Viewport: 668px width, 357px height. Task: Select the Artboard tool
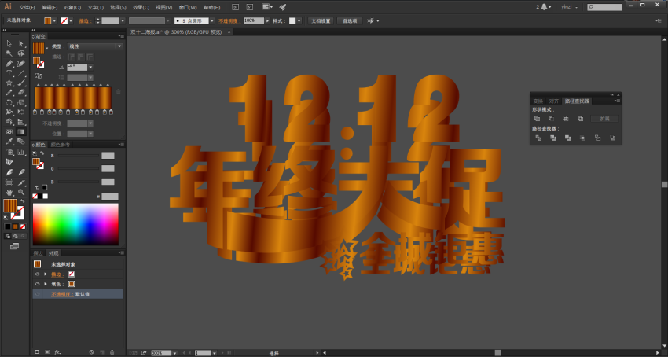pyautogui.click(x=9, y=182)
